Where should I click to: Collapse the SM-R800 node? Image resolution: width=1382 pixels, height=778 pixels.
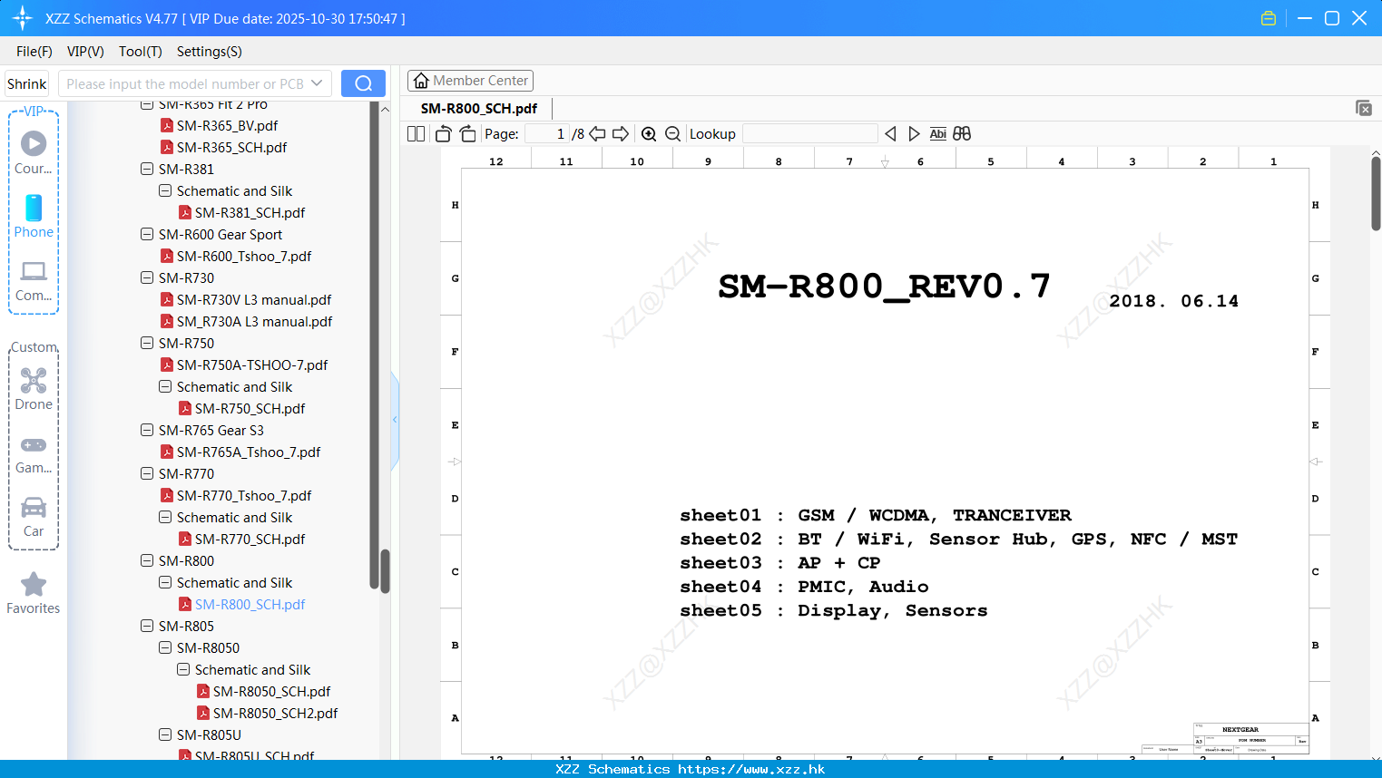pos(147,560)
